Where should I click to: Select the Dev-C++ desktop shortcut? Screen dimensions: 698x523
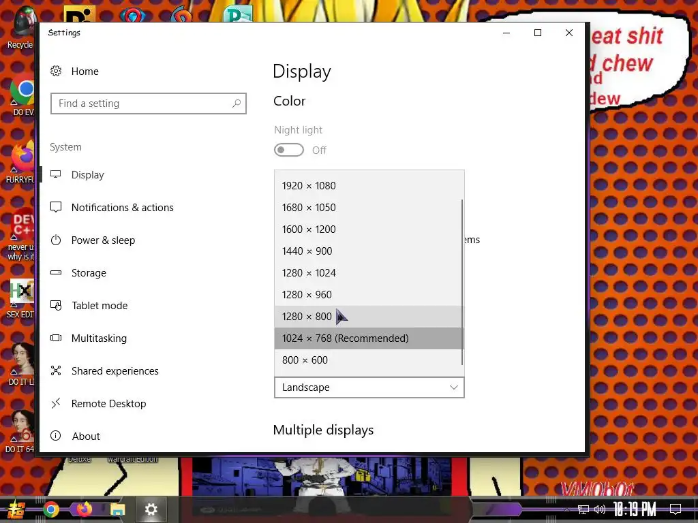[x=22, y=234]
